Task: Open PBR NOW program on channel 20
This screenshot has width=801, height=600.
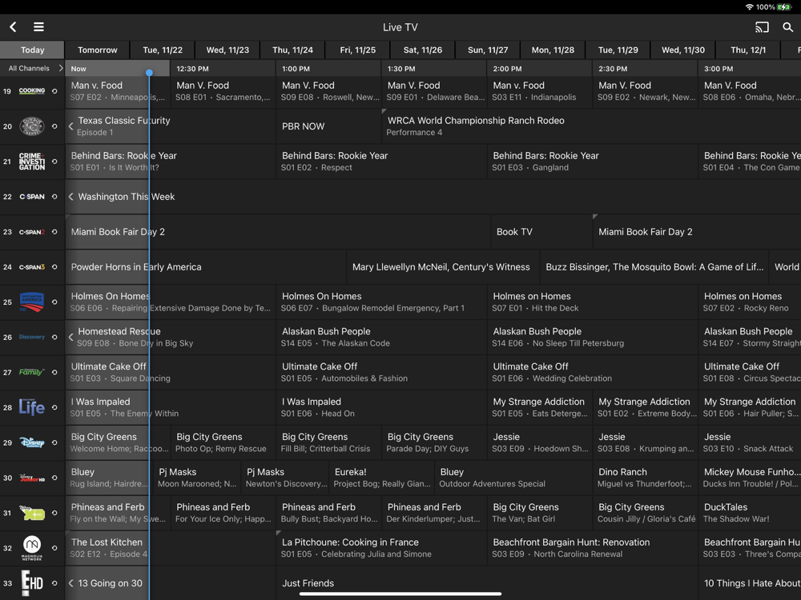Action: pyautogui.click(x=328, y=126)
